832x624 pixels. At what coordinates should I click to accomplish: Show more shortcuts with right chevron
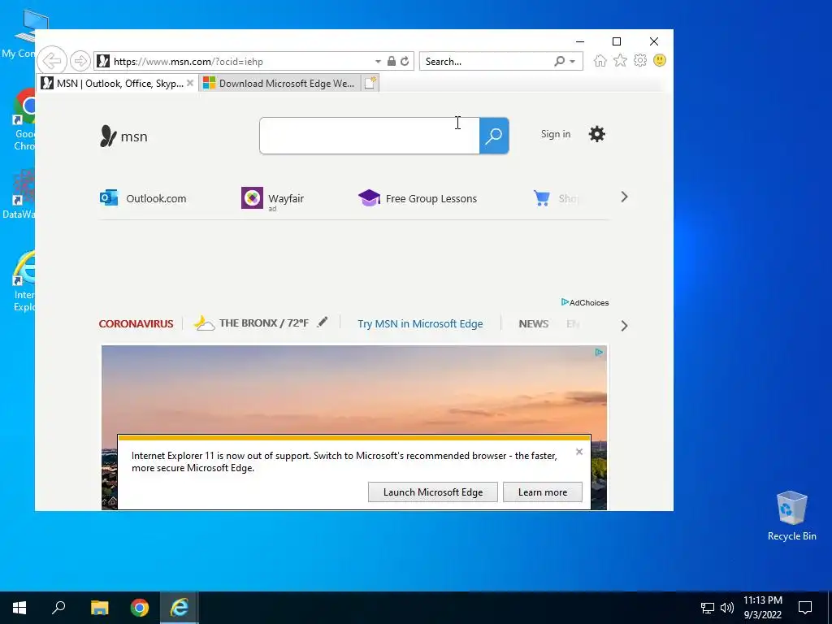(x=625, y=197)
